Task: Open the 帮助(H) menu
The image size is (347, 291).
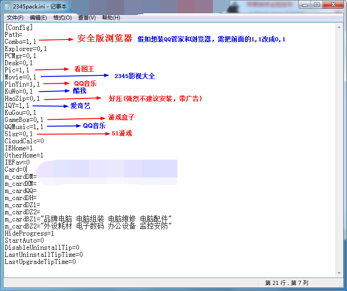Action: tap(111, 18)
